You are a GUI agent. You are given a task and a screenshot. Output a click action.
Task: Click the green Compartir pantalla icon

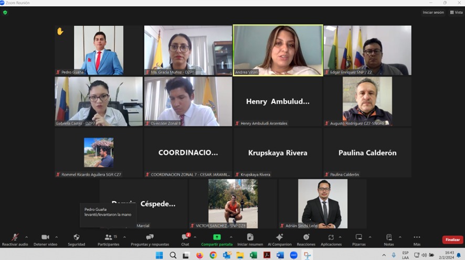click(217, 237)
